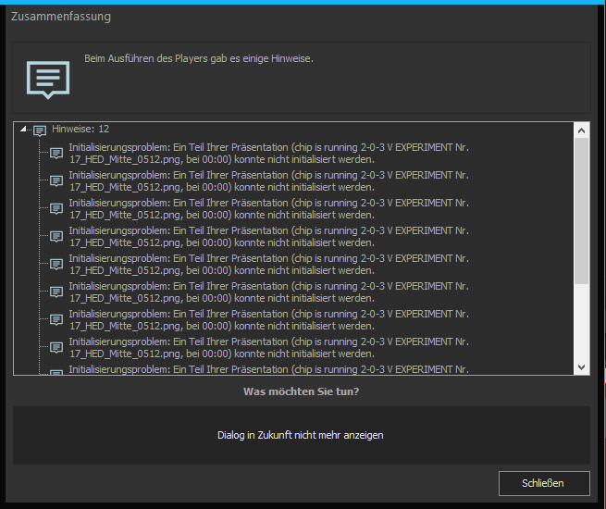Screen dimensions: 606x509
Task: Click the scroll up arrow of hints list
Action: click(x=581, y=130)
